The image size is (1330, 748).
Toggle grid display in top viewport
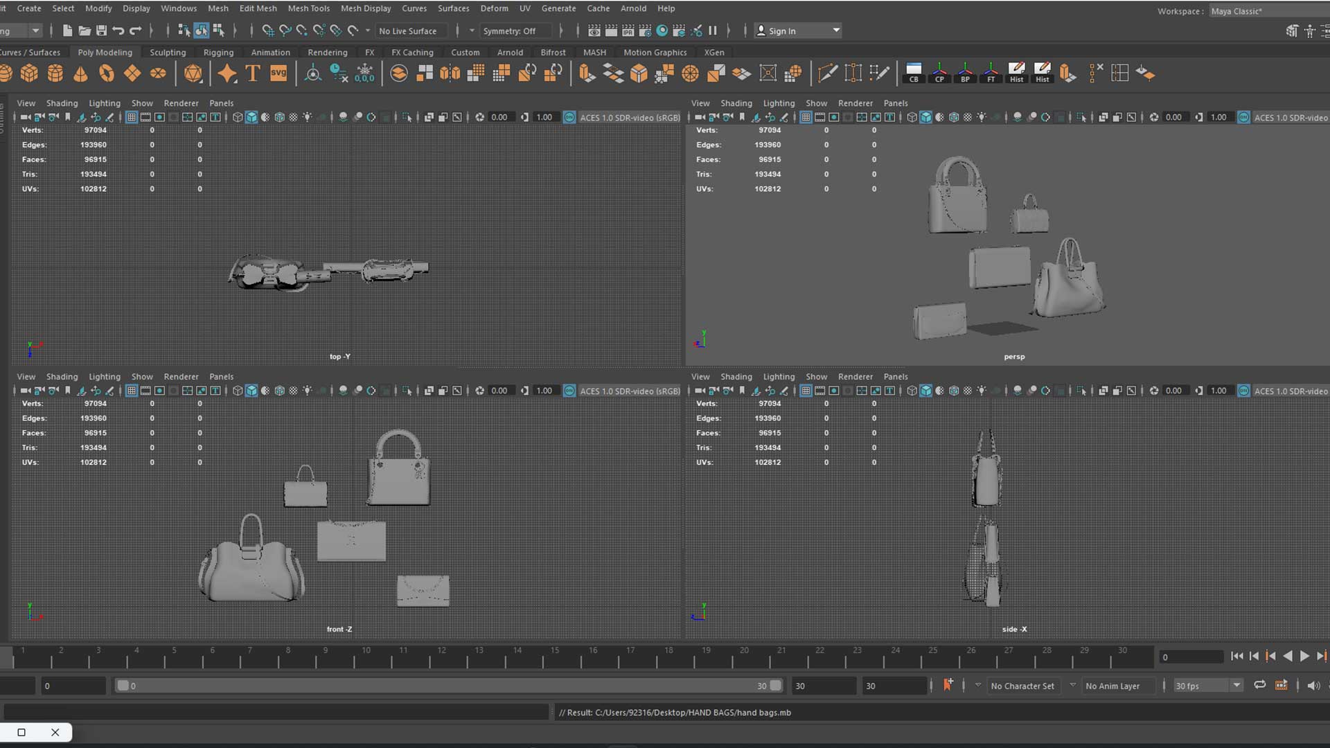(x=131, y=117)
